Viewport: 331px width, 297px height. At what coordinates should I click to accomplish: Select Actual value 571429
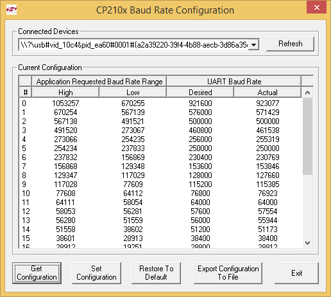pyautogui.click(x=267, y=113)
